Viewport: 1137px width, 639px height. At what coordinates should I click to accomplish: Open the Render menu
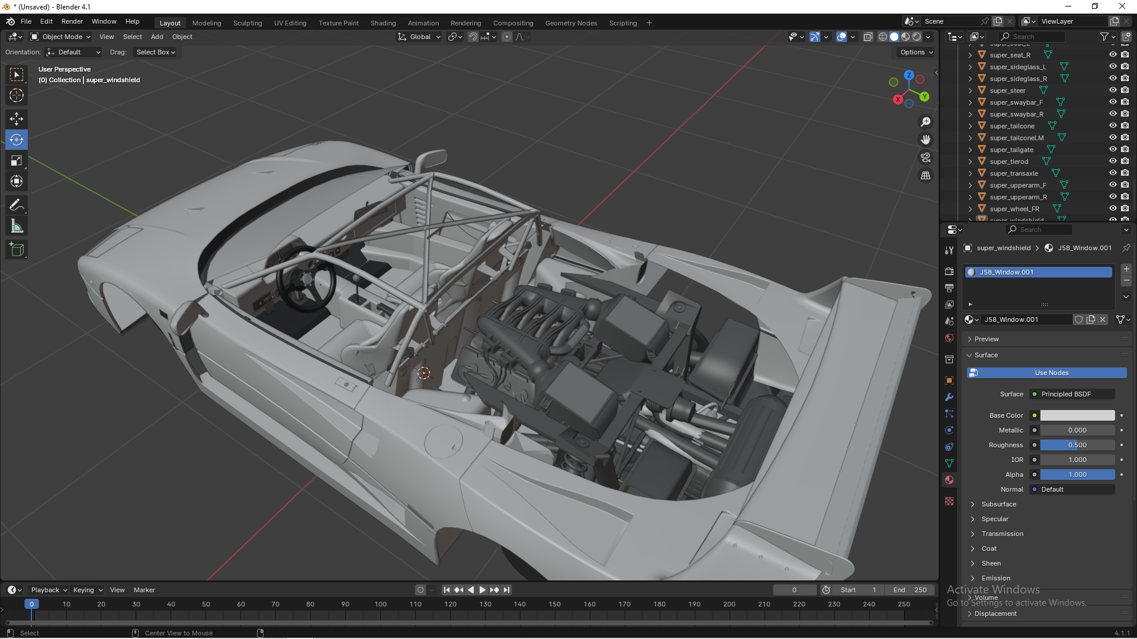[72, 21]
